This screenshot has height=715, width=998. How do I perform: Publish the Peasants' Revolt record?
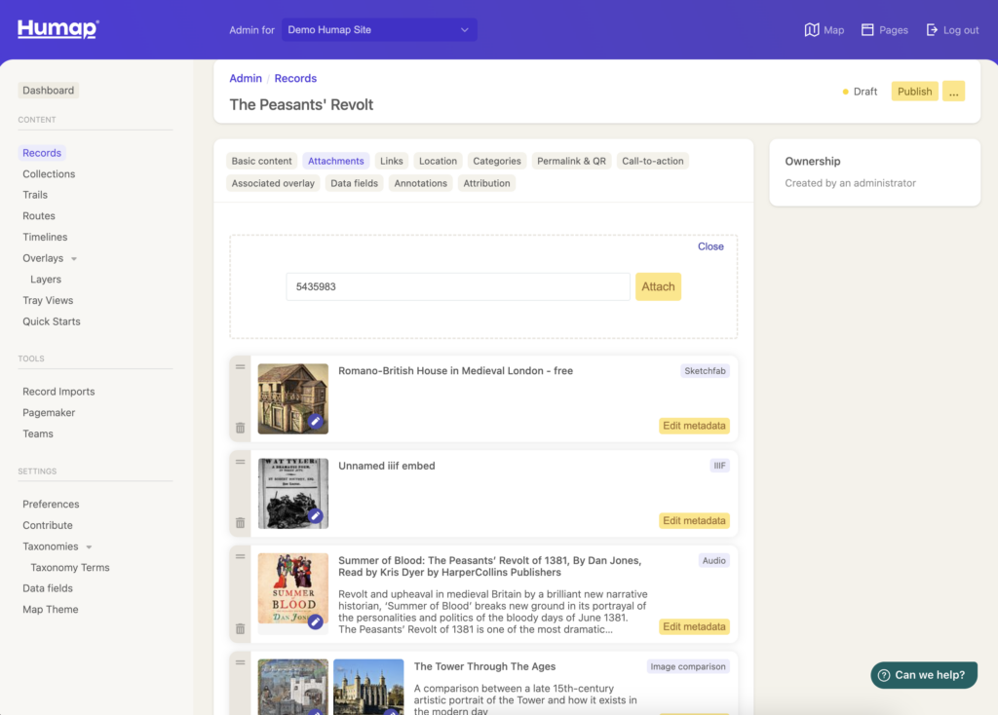[914, 92]
